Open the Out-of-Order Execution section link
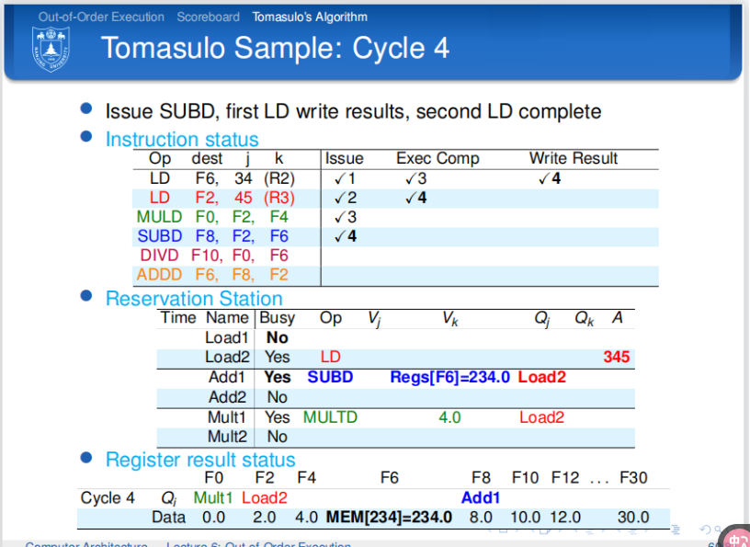 [101, 17]
